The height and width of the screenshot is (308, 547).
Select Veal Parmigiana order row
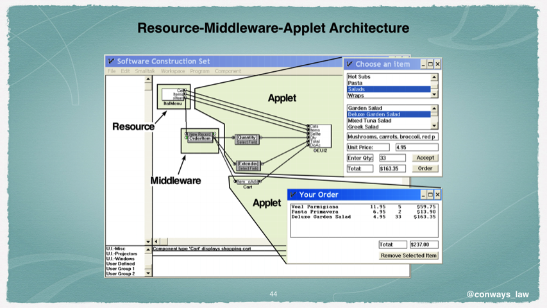364,207
